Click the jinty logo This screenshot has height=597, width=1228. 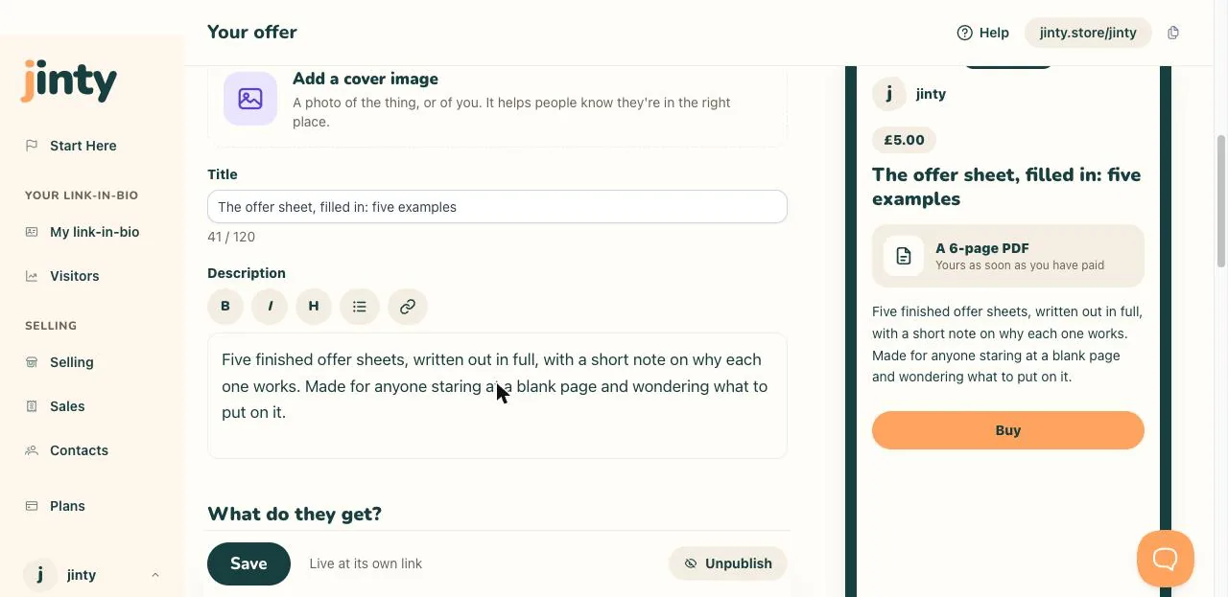[69, 80]
